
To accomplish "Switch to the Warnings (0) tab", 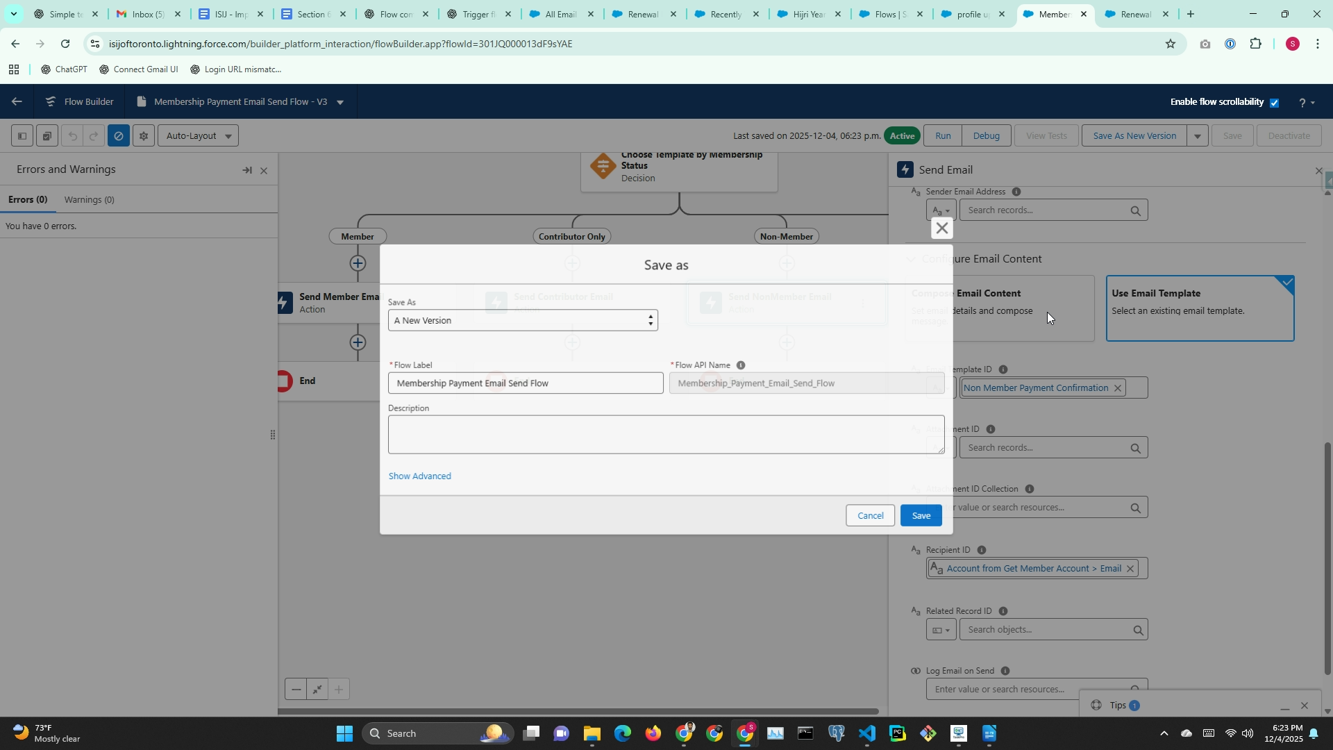I will click(x=89, y=200).
